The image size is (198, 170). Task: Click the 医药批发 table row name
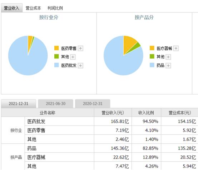(x=36, y=122)
